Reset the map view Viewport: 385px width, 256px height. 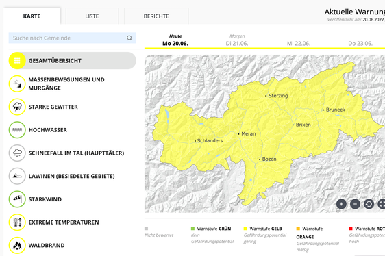369,204
